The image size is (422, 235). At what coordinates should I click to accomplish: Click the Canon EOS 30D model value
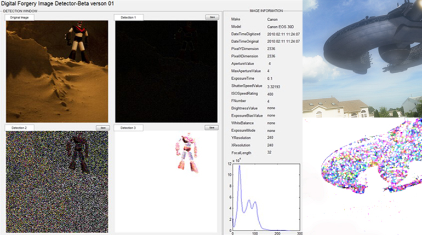click(x=281, y=27)
